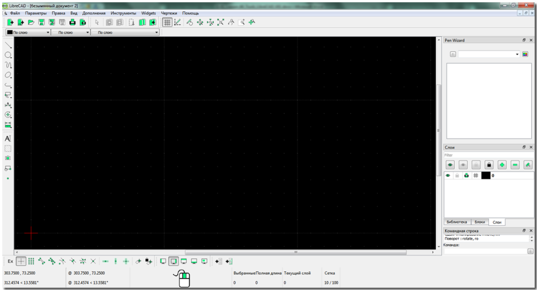Open the pen color 'По слою' dropdown
Image resolution: width=537 pixels, height=290 pixels.
click(28, 32)
